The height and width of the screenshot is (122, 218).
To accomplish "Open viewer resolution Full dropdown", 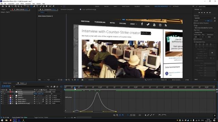I will pos(51,80).
